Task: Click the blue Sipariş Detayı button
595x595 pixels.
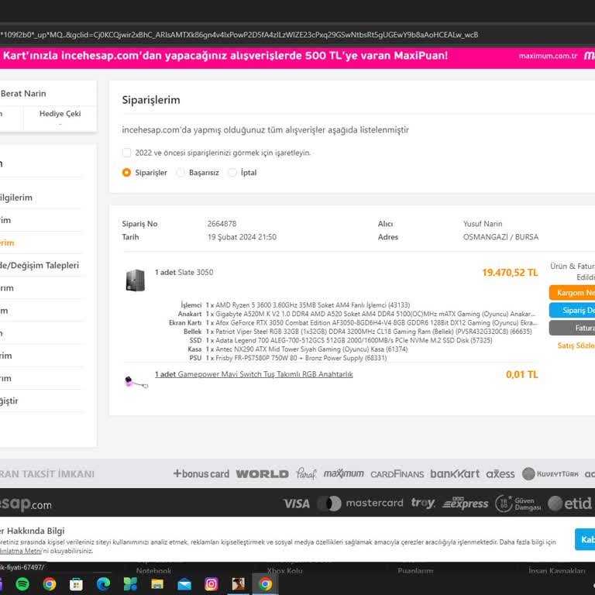Action: [572, 310]
